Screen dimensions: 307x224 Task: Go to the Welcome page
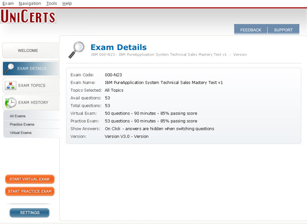point(31,51)
